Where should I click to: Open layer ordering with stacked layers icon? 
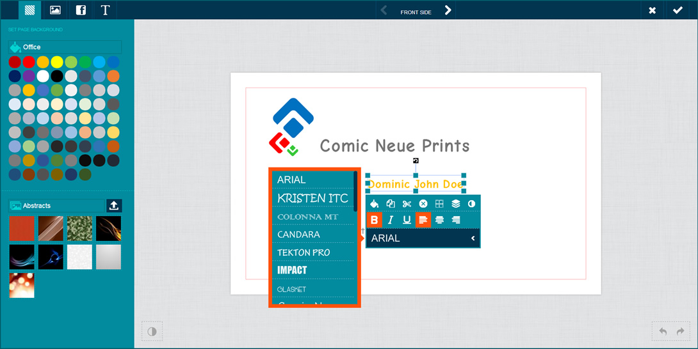tap(456, 204)
